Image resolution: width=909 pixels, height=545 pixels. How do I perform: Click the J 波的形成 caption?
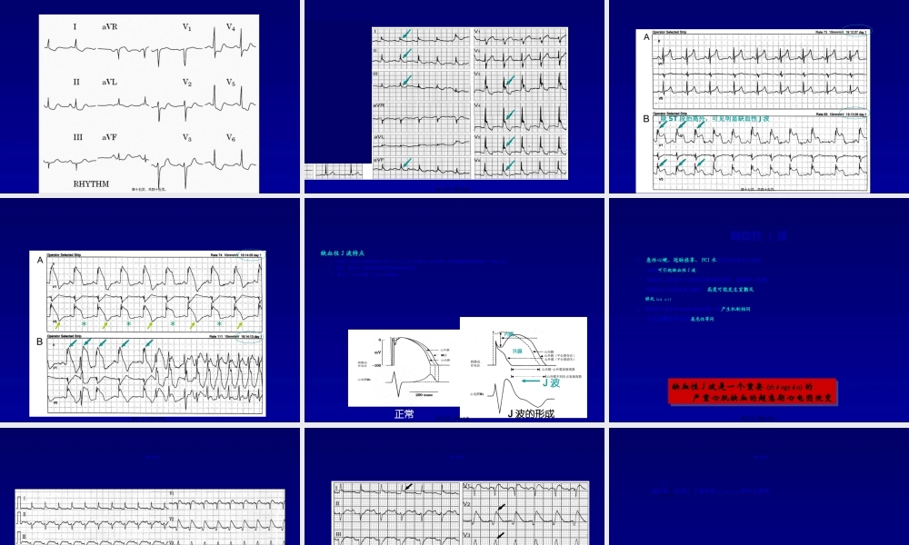tap(531, 413)
